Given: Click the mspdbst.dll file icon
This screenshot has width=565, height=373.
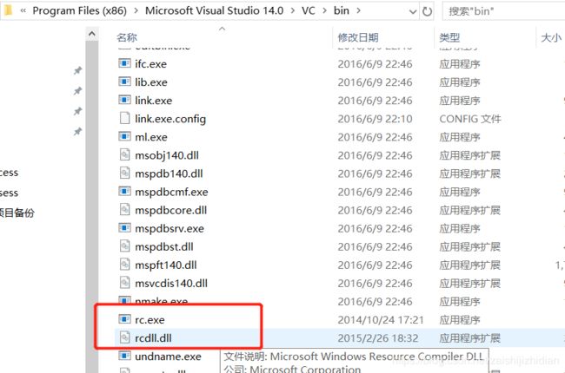Looking at the screenshot, I should pos(124,246).
